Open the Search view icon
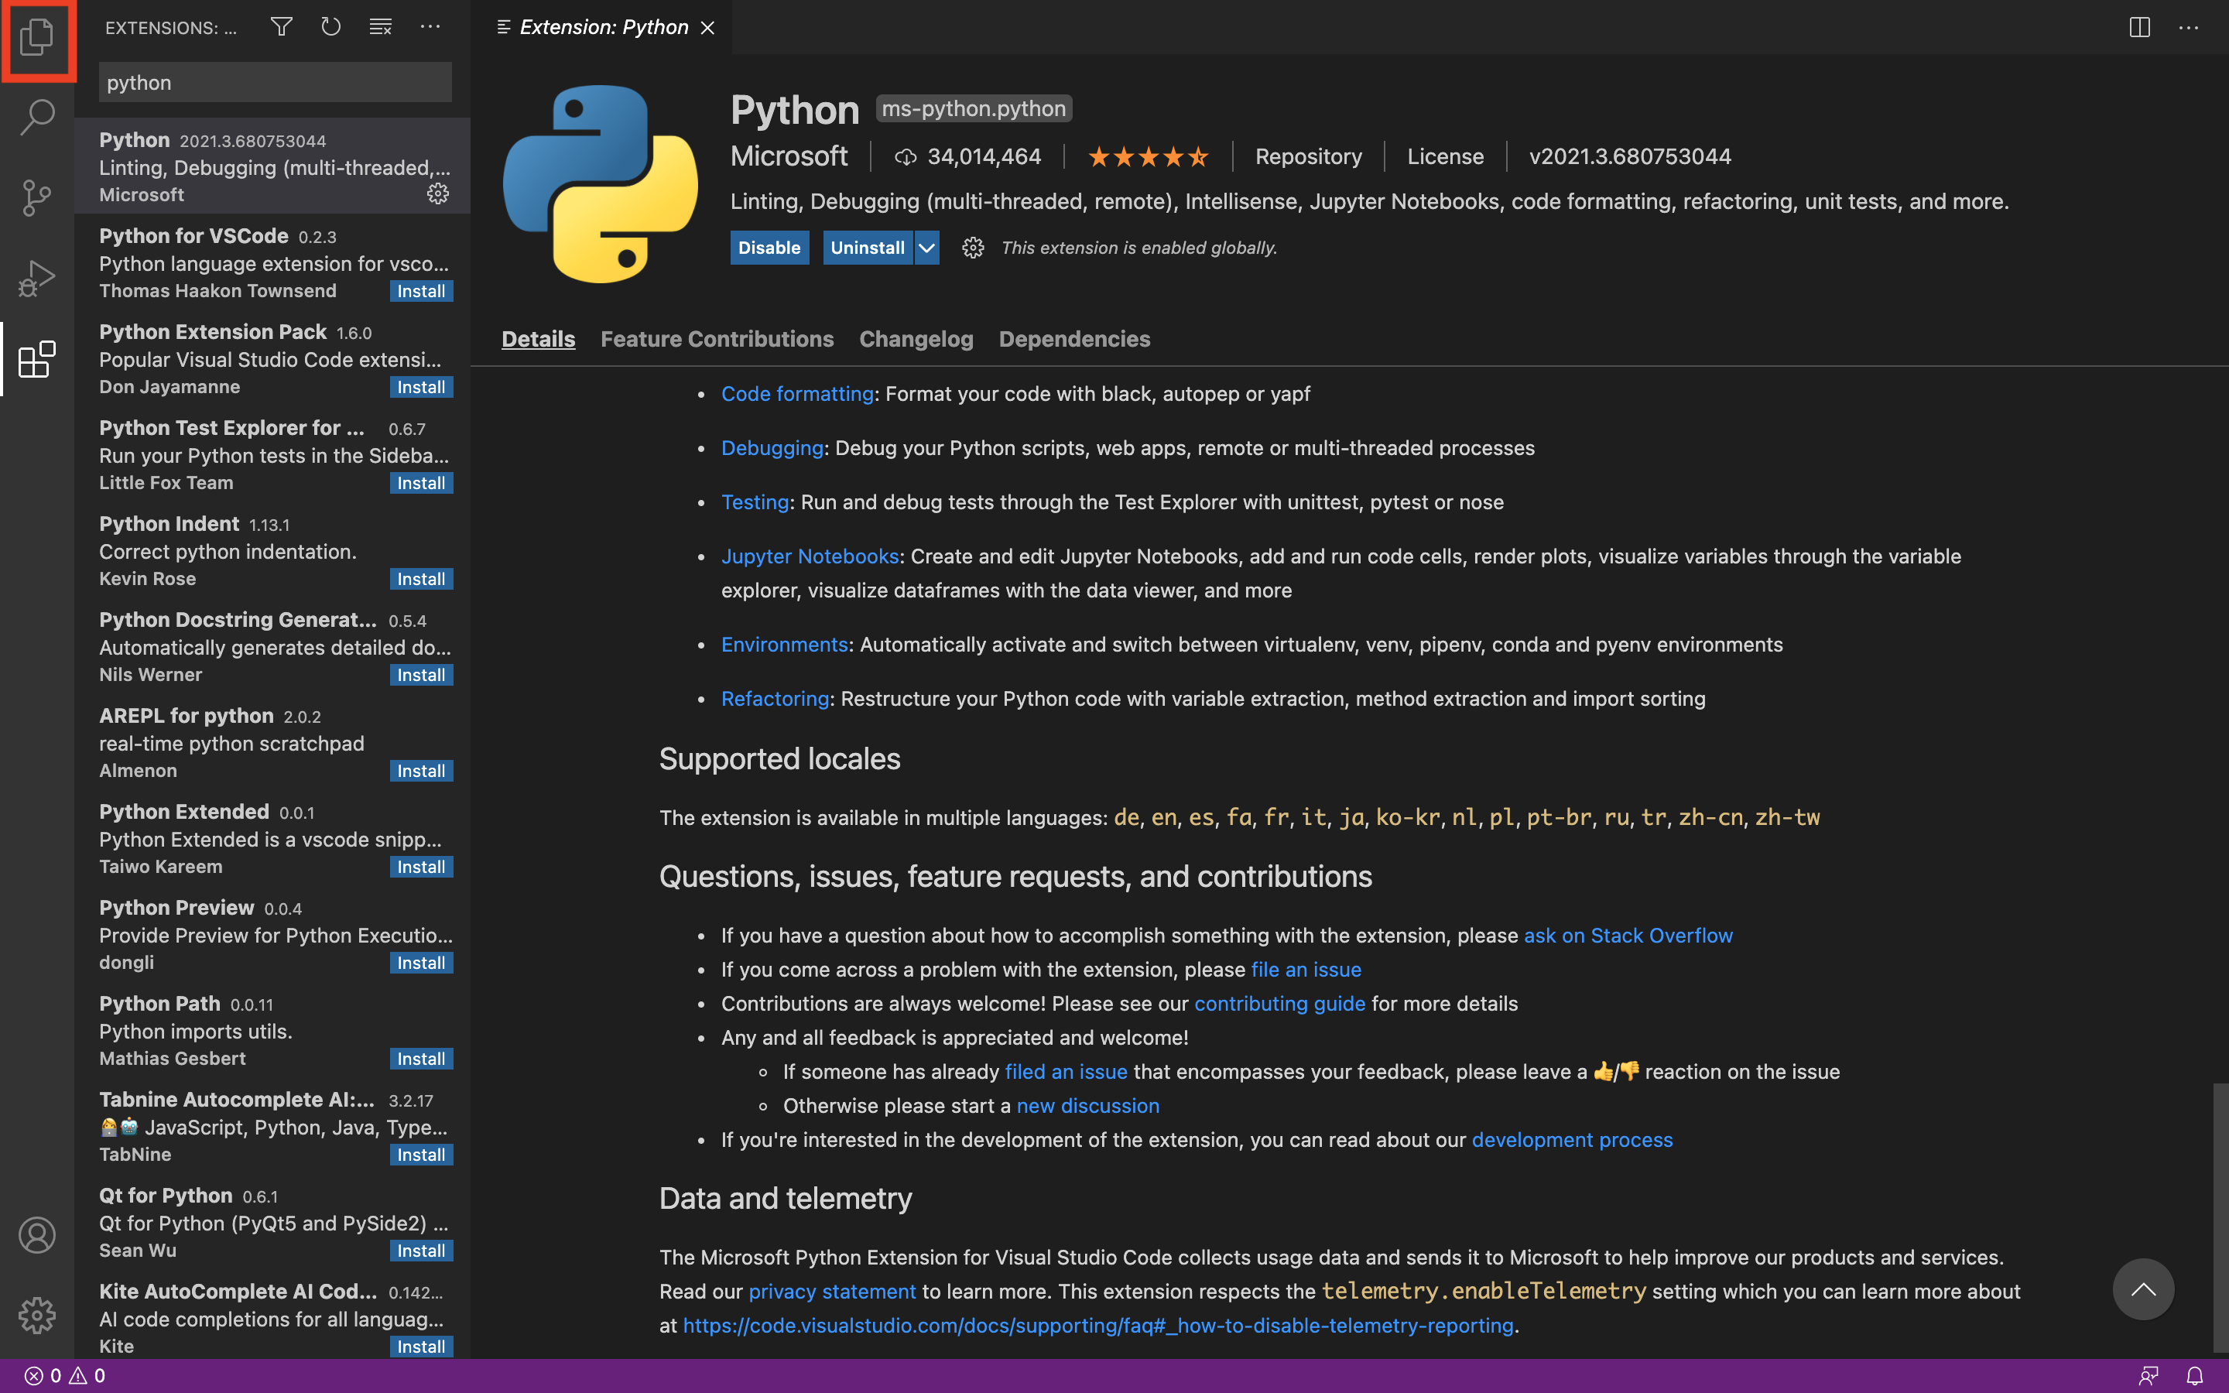This screenshot has width=2229, height=1393. [x=37, y=117]
